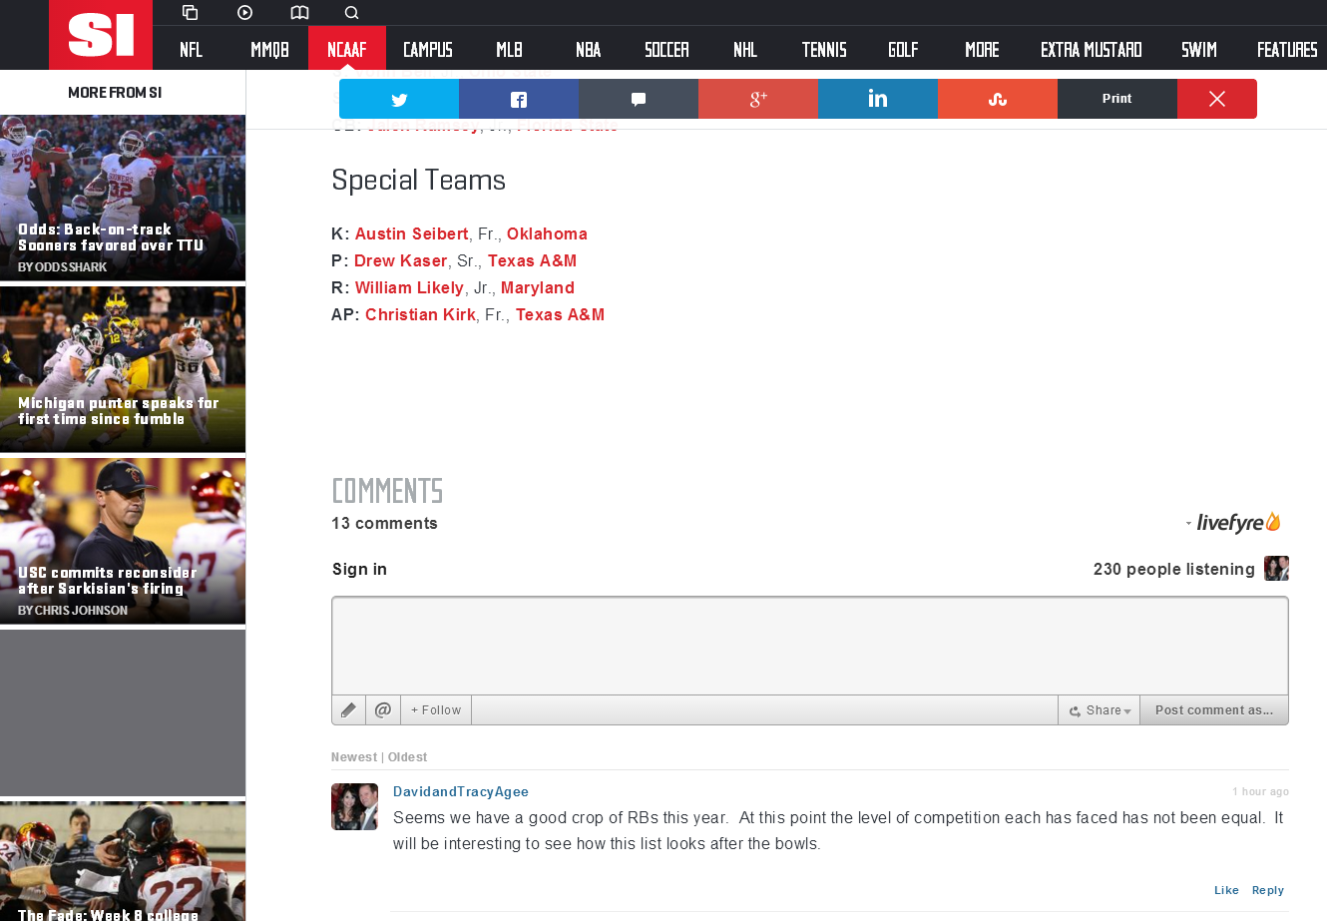Open Extra Mustard section

coord(1091,49)
